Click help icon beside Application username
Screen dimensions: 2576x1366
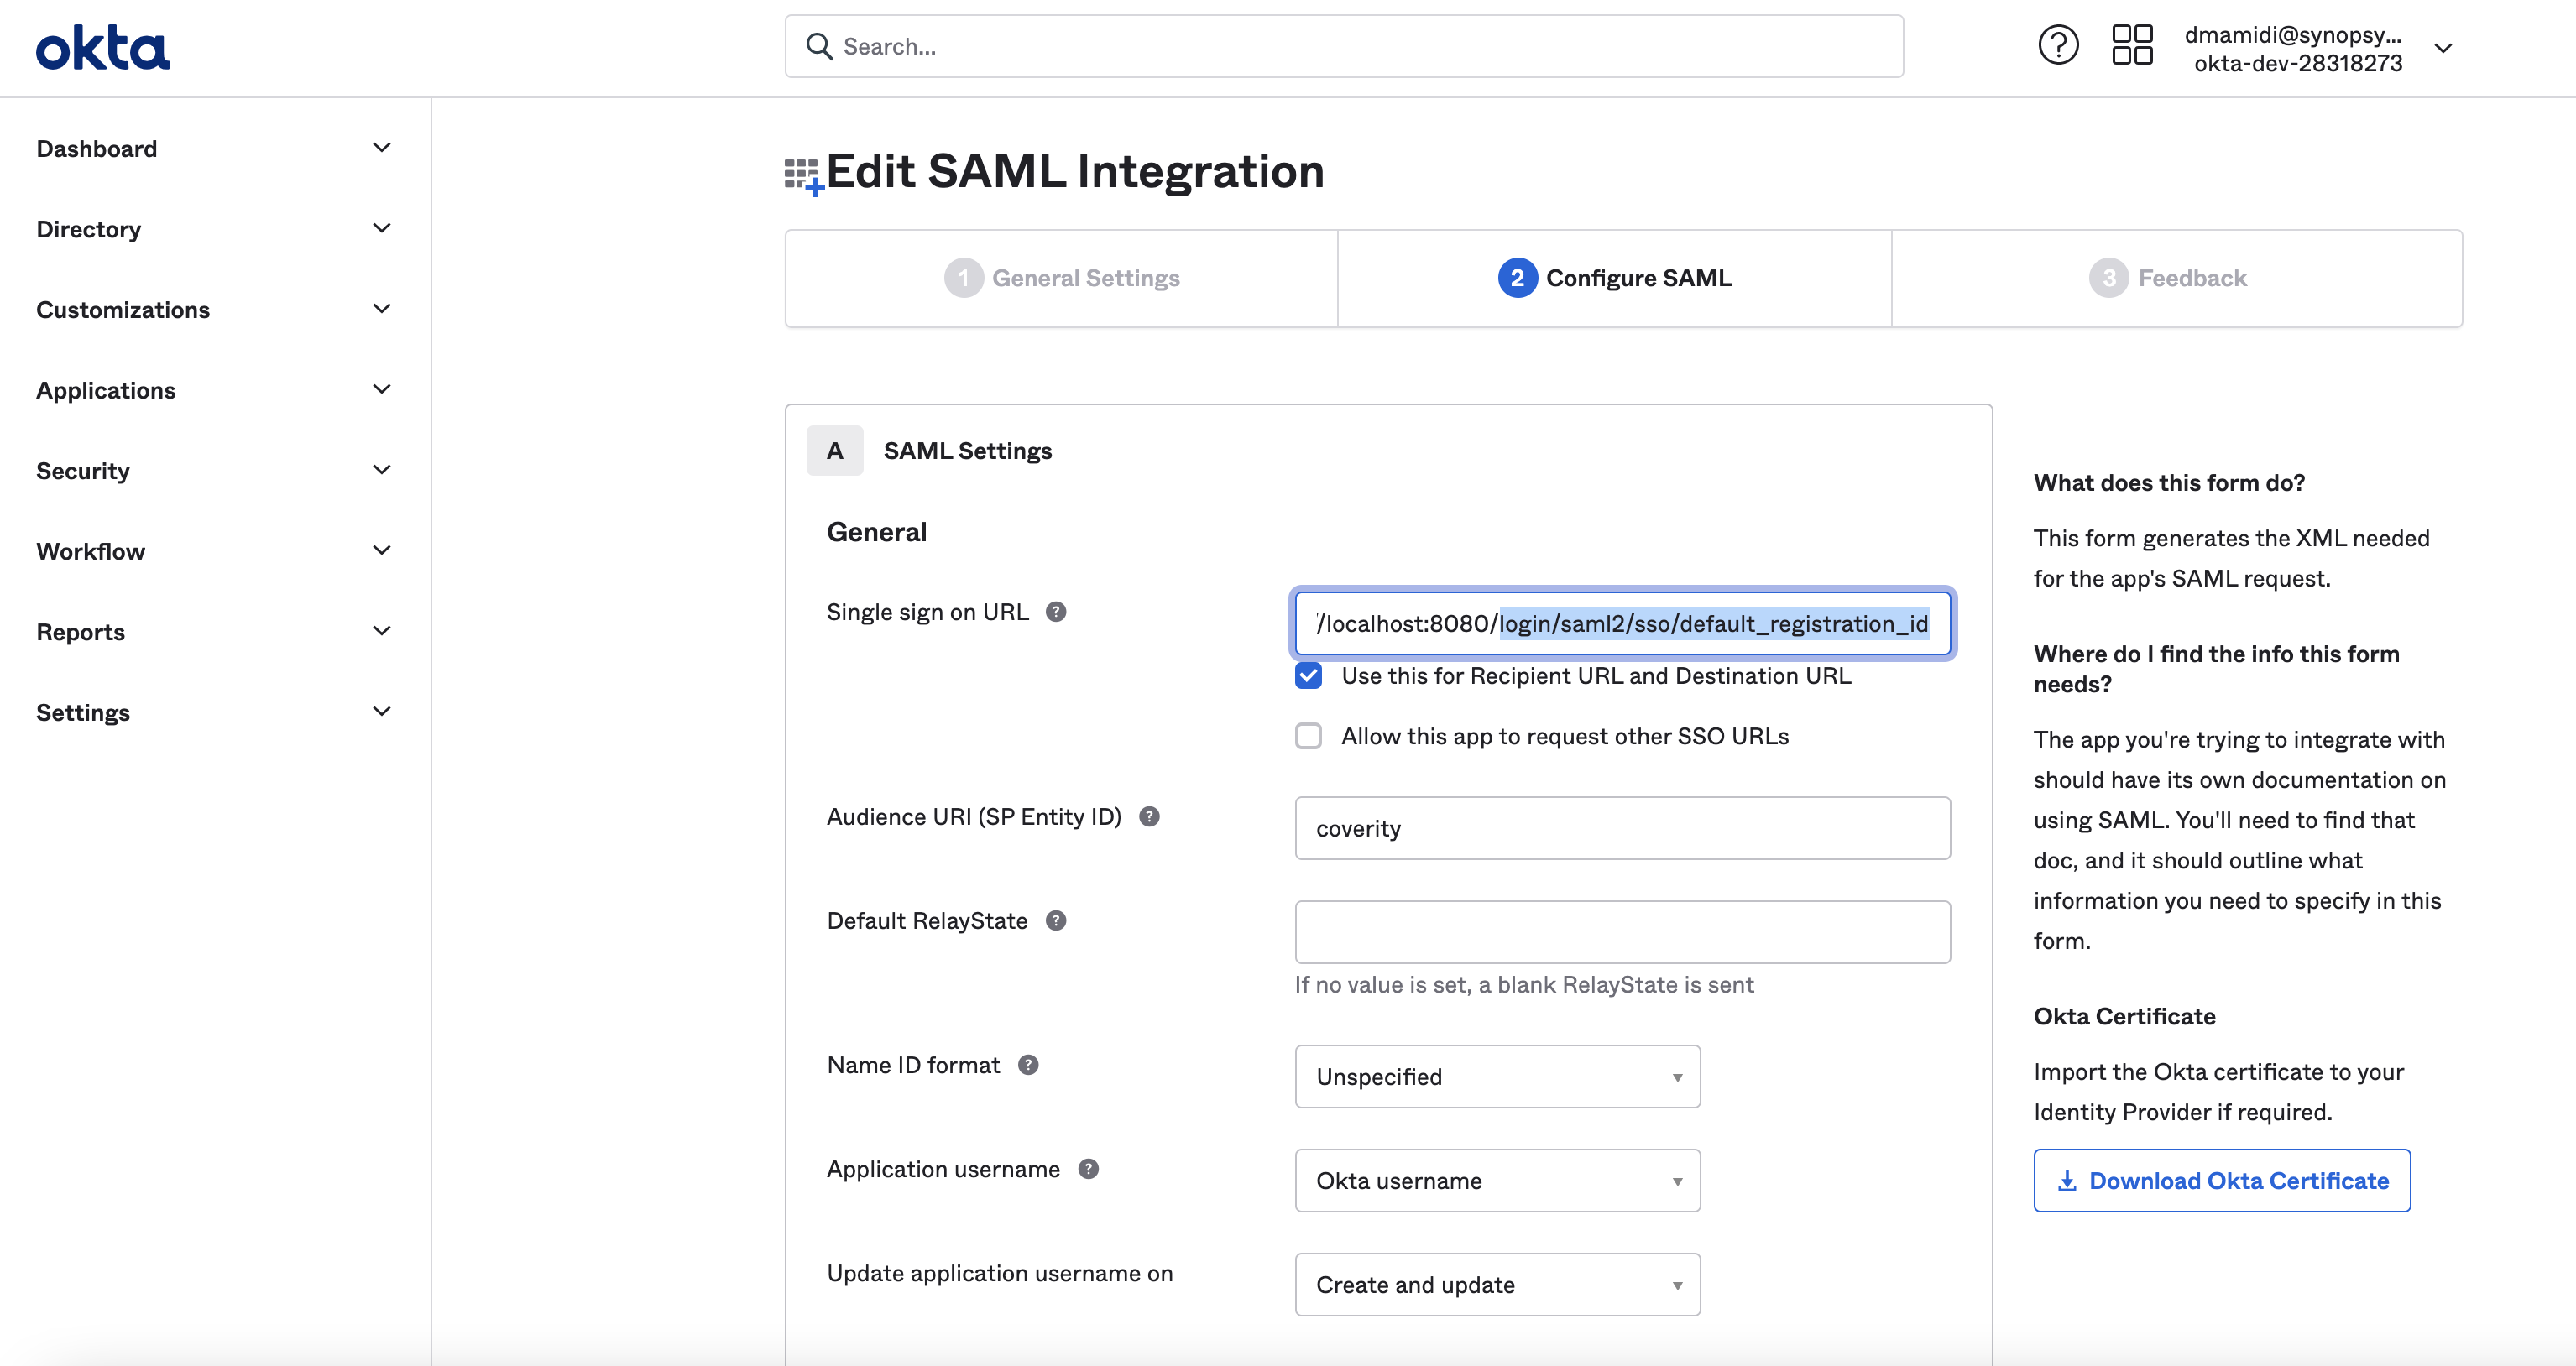point(1089,1168)
